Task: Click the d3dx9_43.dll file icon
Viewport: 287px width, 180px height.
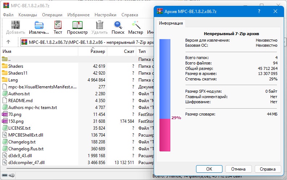Action: 5,156
